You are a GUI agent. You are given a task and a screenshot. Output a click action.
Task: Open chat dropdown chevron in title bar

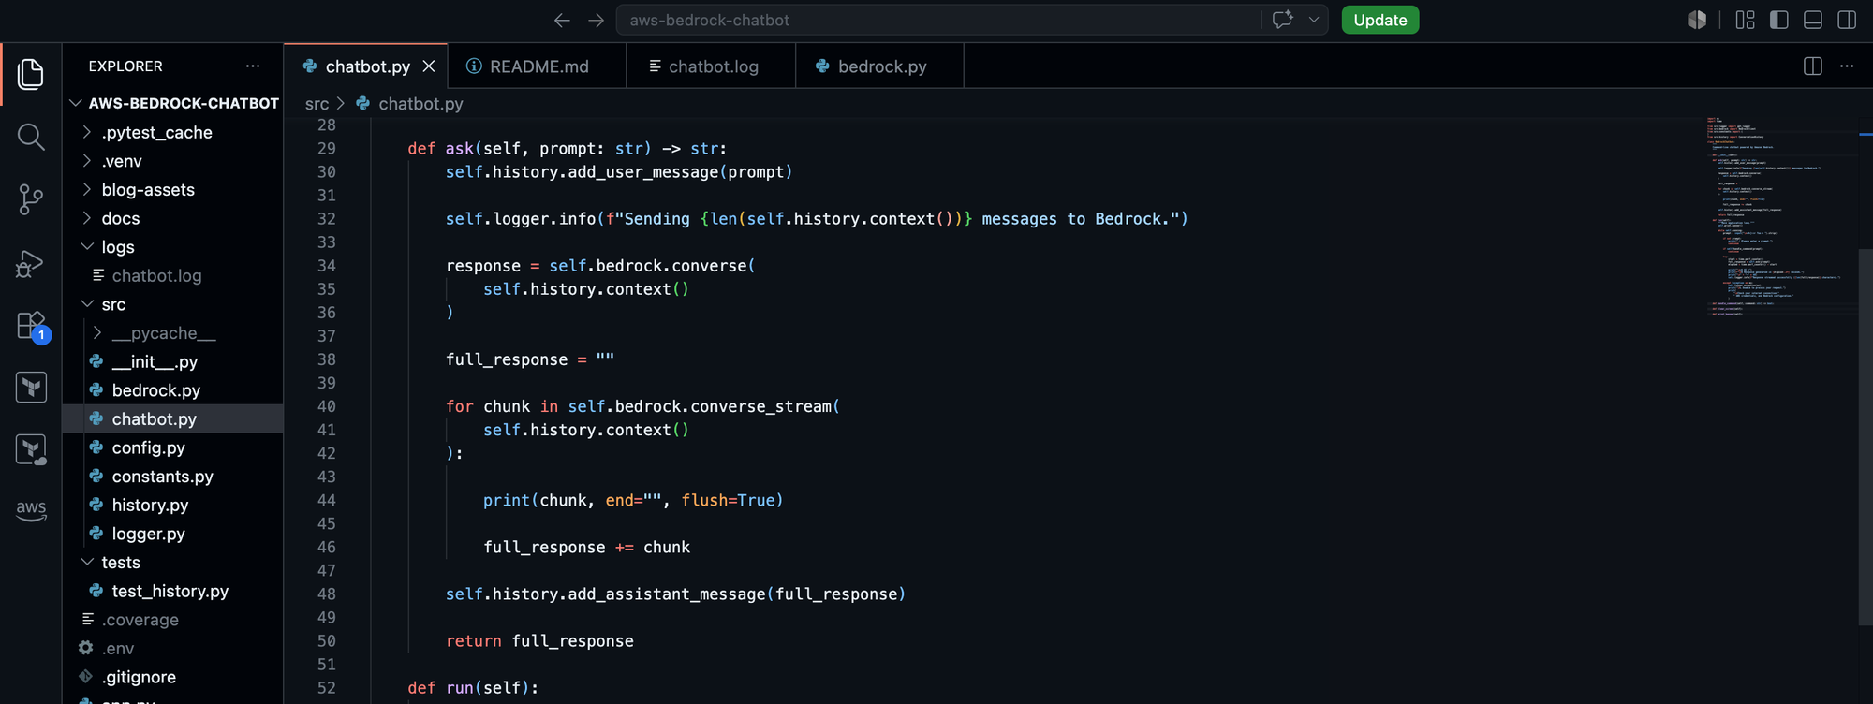tap(1313, 20)
